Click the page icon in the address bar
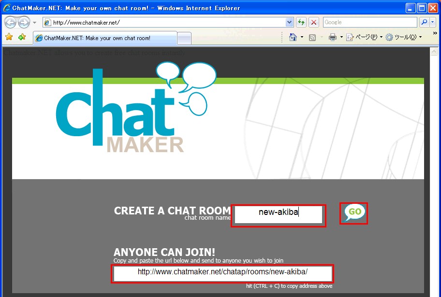 47,23
